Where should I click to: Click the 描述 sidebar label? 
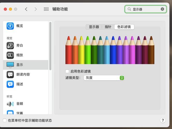(20, 84)
